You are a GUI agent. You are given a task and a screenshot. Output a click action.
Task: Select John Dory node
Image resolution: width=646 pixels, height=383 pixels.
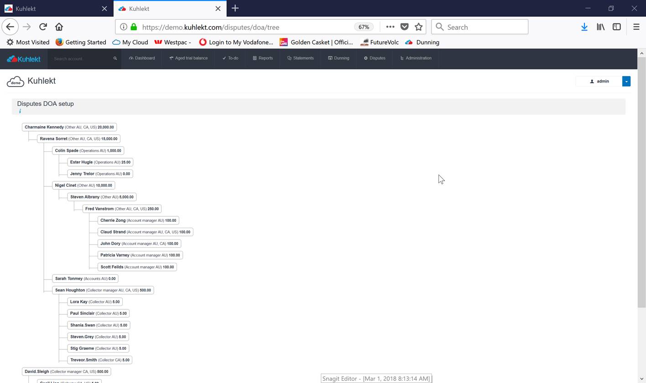(139, 244)
